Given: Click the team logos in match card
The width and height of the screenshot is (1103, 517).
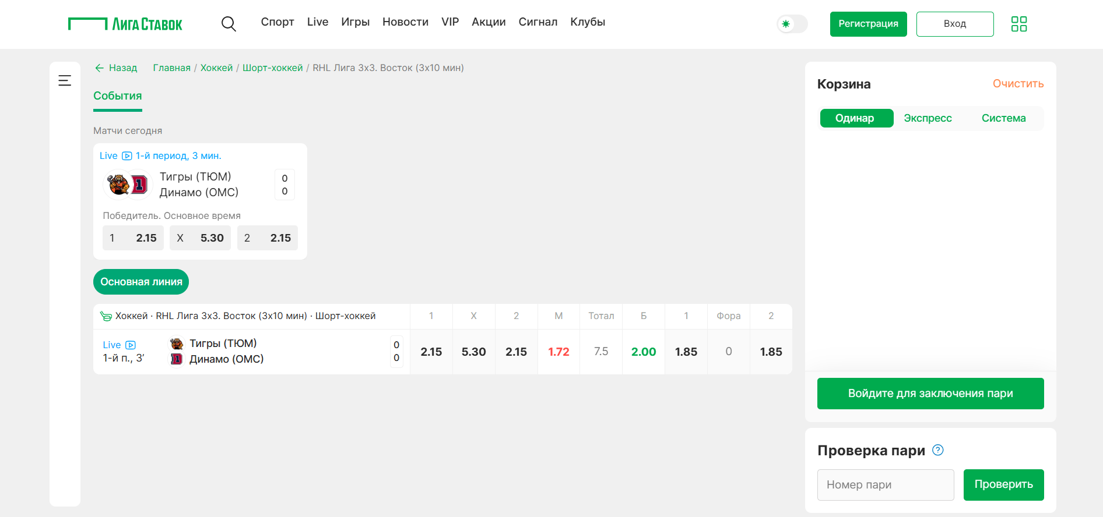Looking at the screenshot, I should [x=128, y=185].
